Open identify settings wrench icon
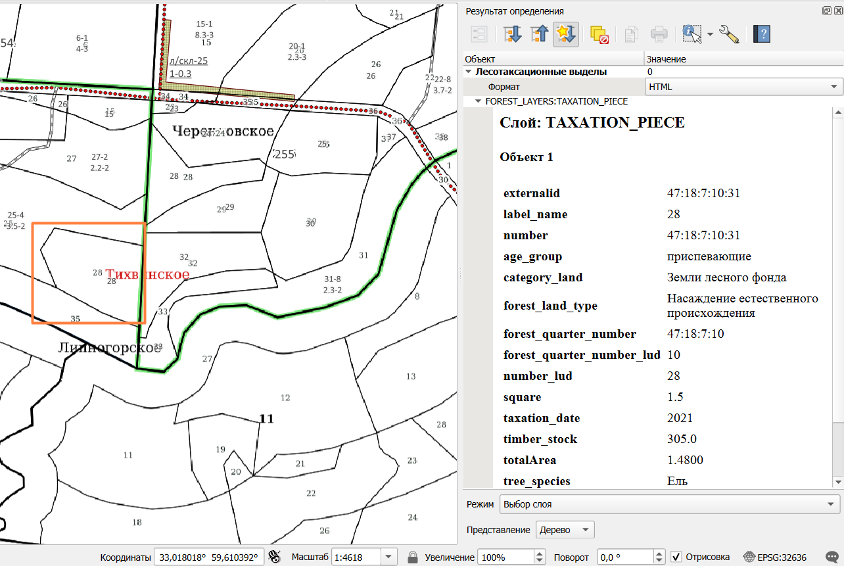Viewport: 844px width, 566px height. (729, 34)
